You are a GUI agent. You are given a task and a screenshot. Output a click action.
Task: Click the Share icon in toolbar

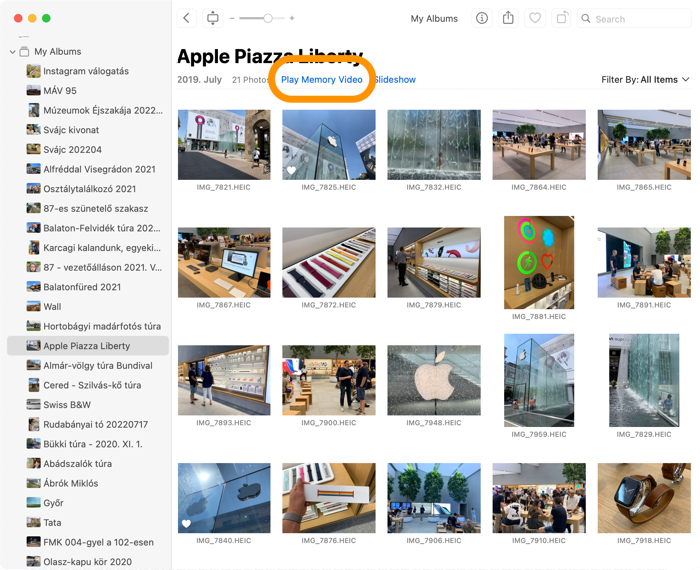508,18
